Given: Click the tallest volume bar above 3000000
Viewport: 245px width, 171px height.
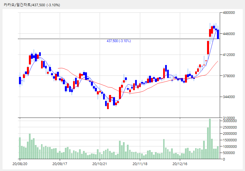Looking at the screenshot, I should [x=210, y=139].
